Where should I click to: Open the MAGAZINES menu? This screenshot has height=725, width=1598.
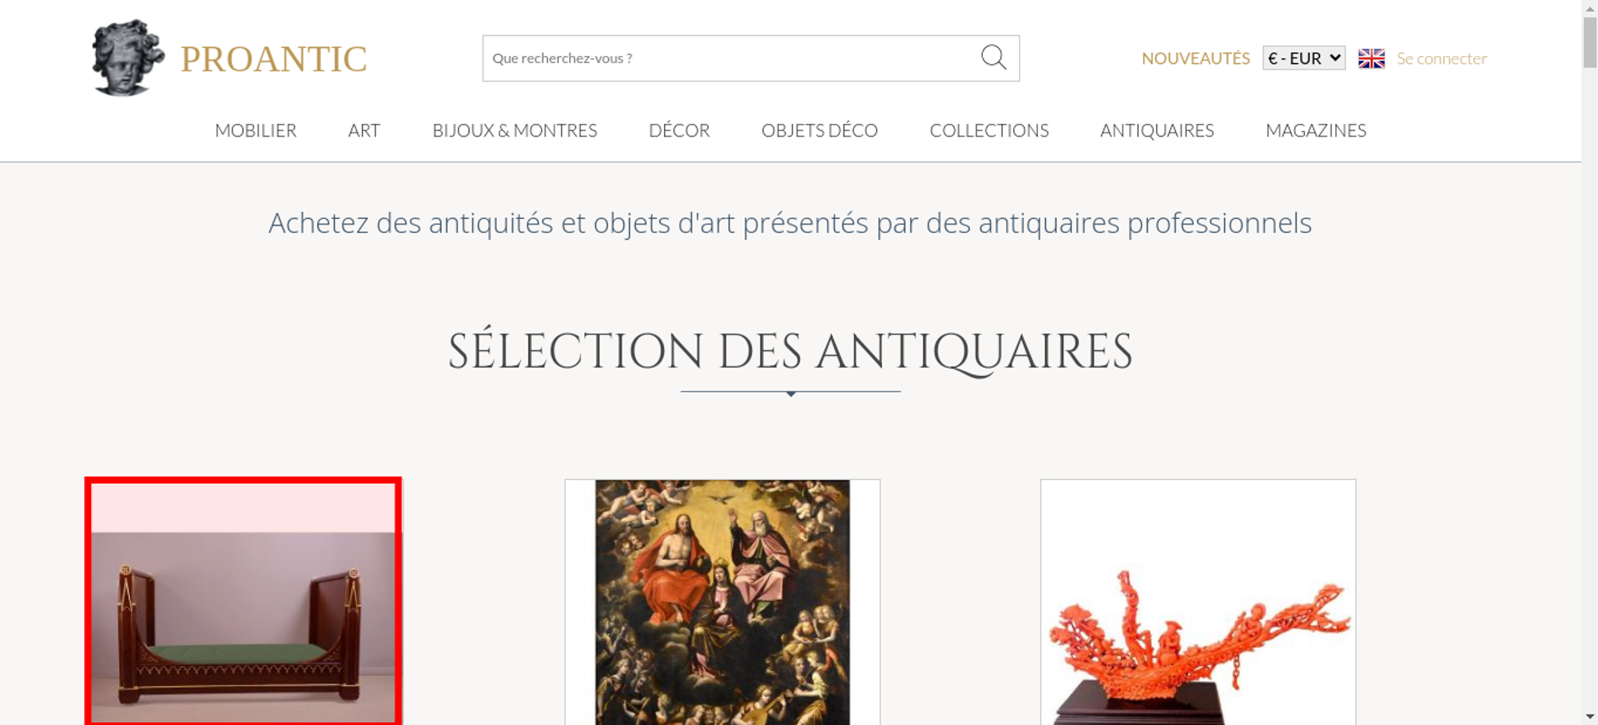pyautogui.click(x=1316, y=130)
